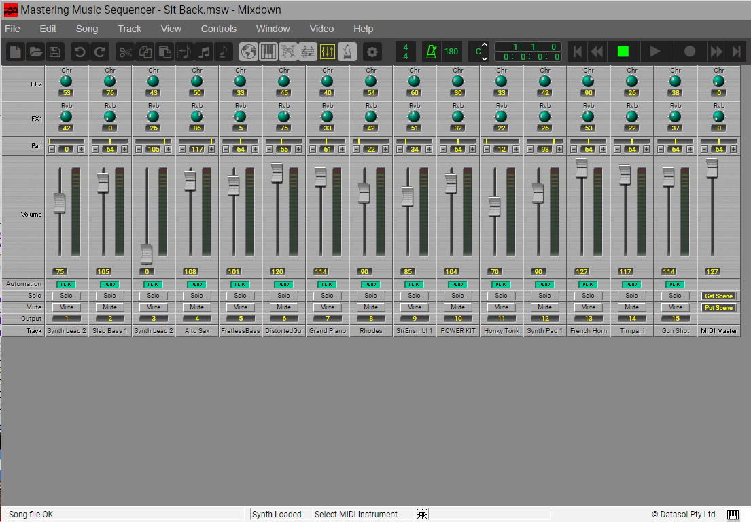Open the Controls menu
751x522 pixels.
218,29
